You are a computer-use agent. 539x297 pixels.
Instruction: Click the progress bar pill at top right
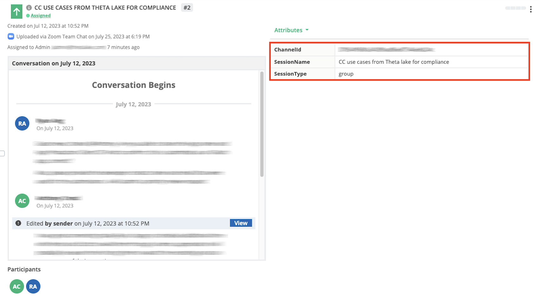[x=516, y=8]
